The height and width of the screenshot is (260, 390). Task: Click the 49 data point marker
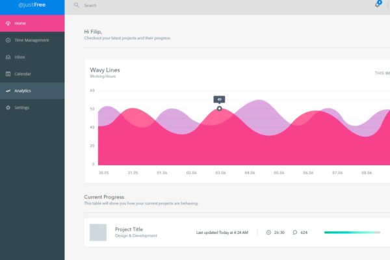click(x=219, y=109)
